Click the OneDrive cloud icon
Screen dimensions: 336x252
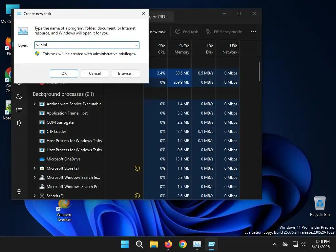point(42,159)
